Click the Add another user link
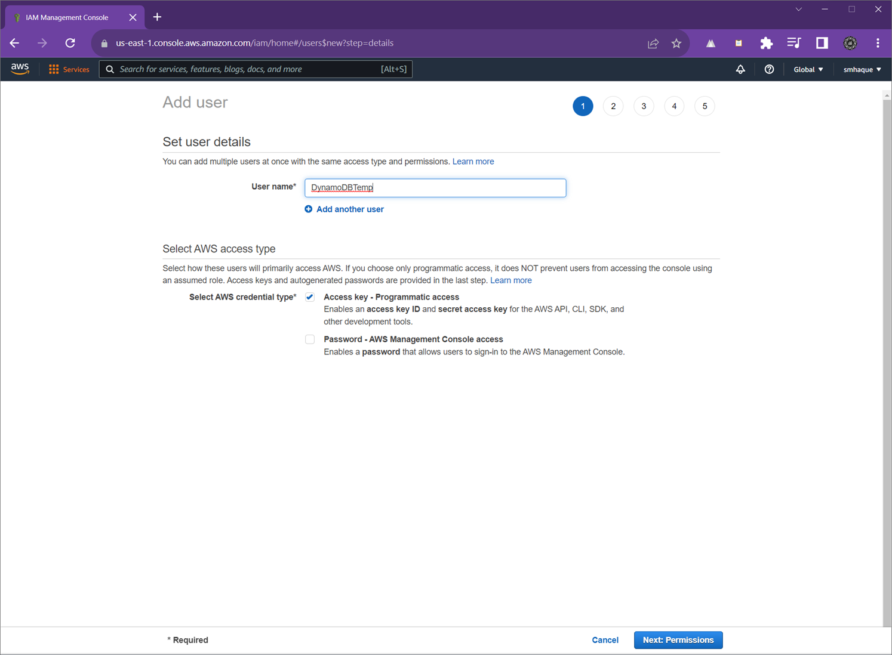 [350, 209]
